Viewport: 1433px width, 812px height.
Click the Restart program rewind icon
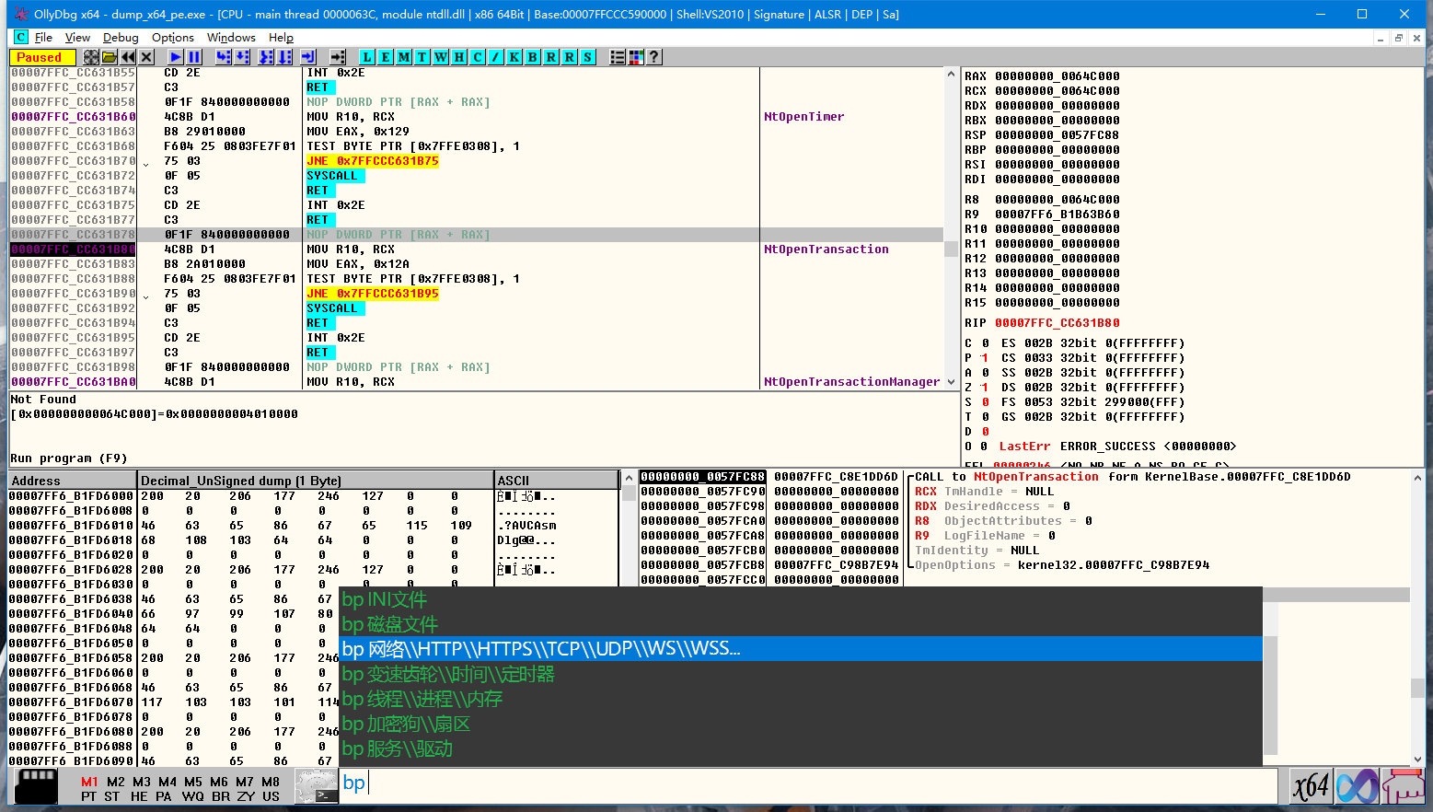pyautogui.click(x=128, y=57)
